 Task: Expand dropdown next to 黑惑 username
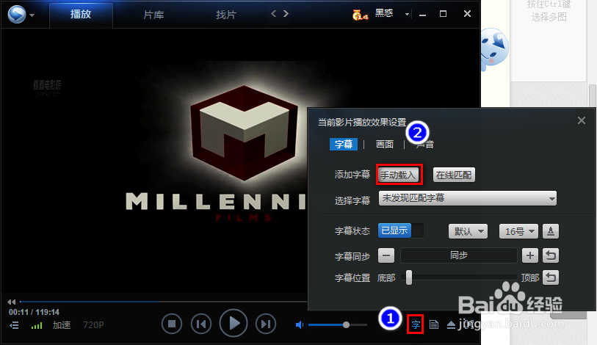pos(407,15)
